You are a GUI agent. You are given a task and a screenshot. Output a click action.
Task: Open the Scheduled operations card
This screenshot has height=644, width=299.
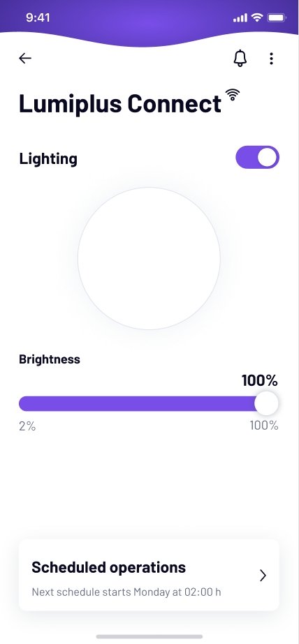(149, 575)
